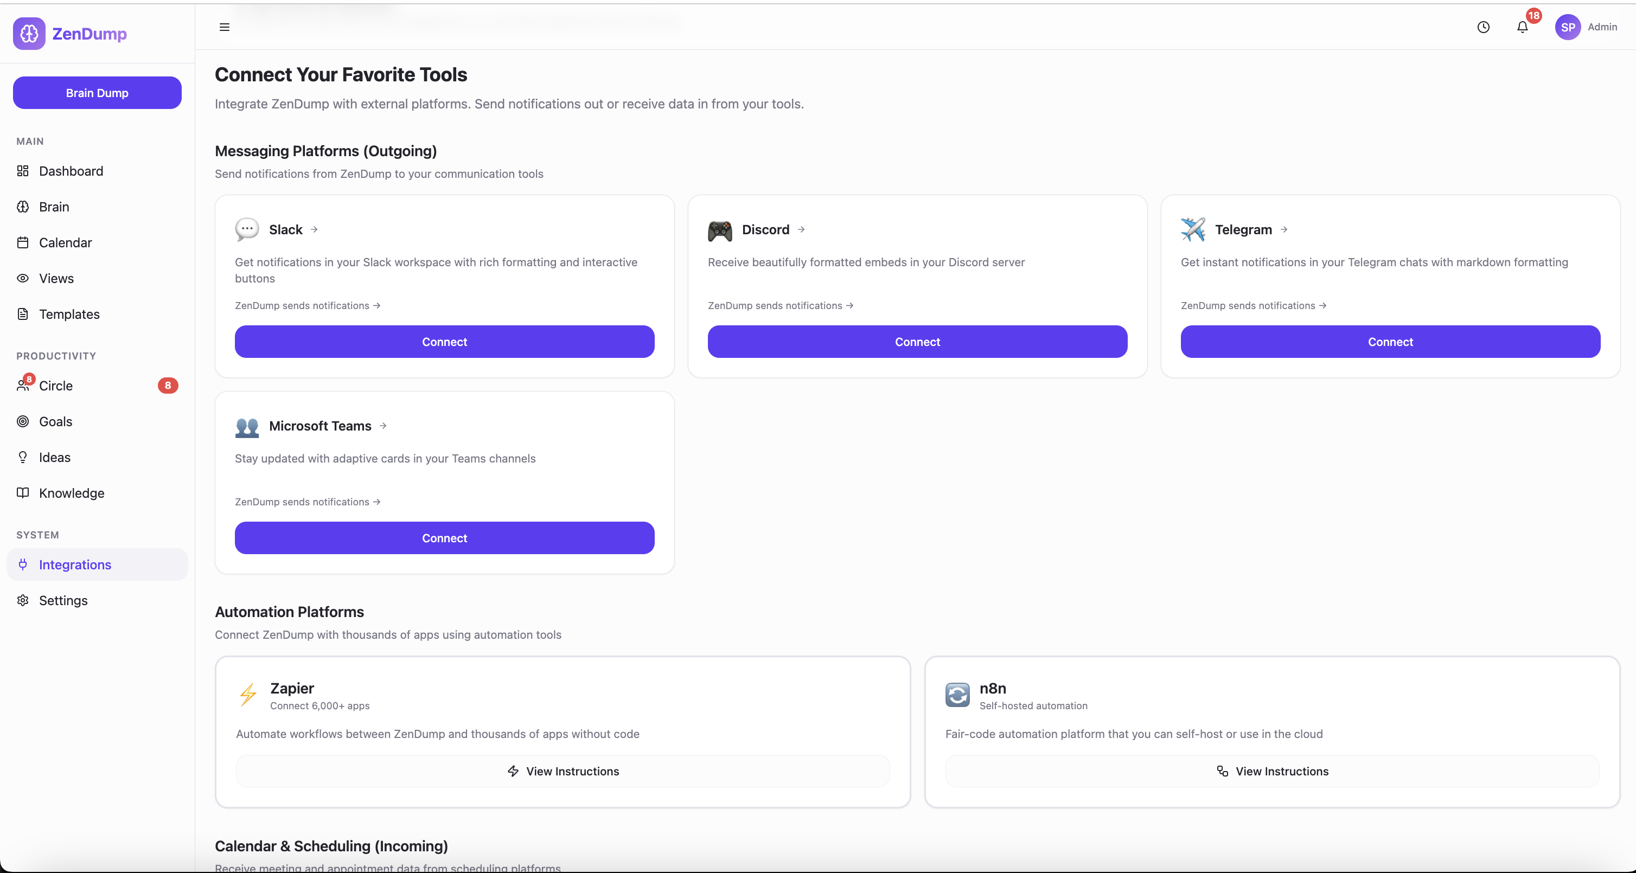This screenshot has height=873, width=1636.
Task: Click the Zapier lightning bolt icon
Action: click(x=248, y=695)
